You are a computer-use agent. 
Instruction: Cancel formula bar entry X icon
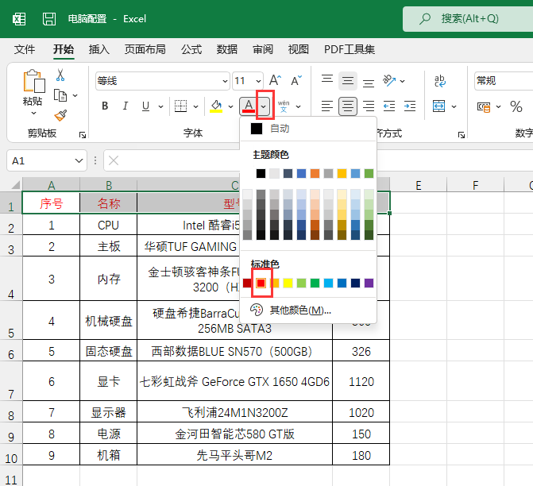pos(114,160)
